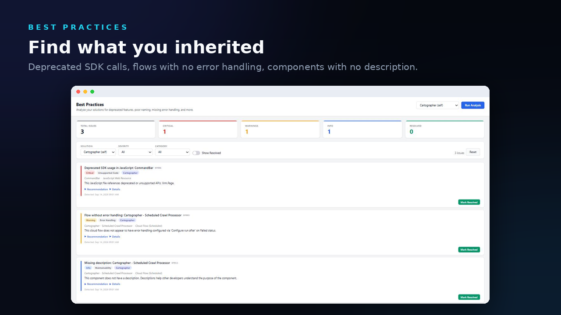This screenshot has height=315, width=561.
Task: Open the Solution filter dropdown
Action: pos(98,152)
